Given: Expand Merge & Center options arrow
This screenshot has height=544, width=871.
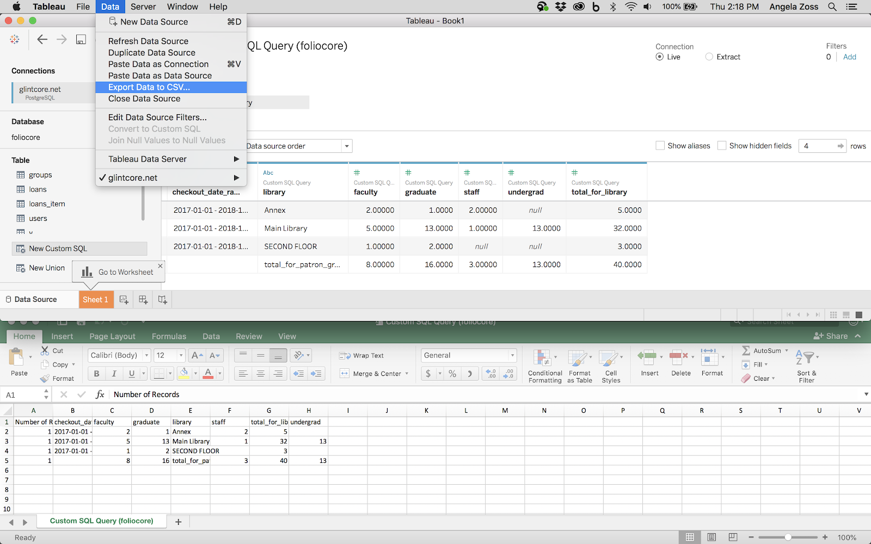Looking at the screenshot, I should [x=407, y=374].
